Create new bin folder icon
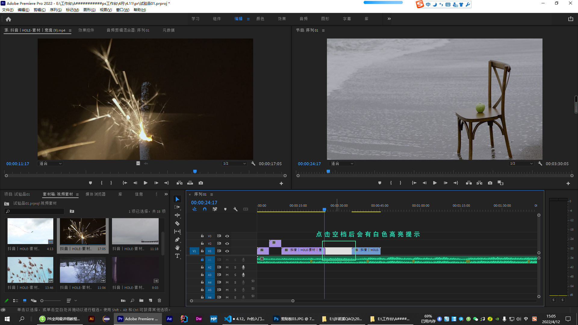The height and width of the screenshot is (325, 578). 141,300
